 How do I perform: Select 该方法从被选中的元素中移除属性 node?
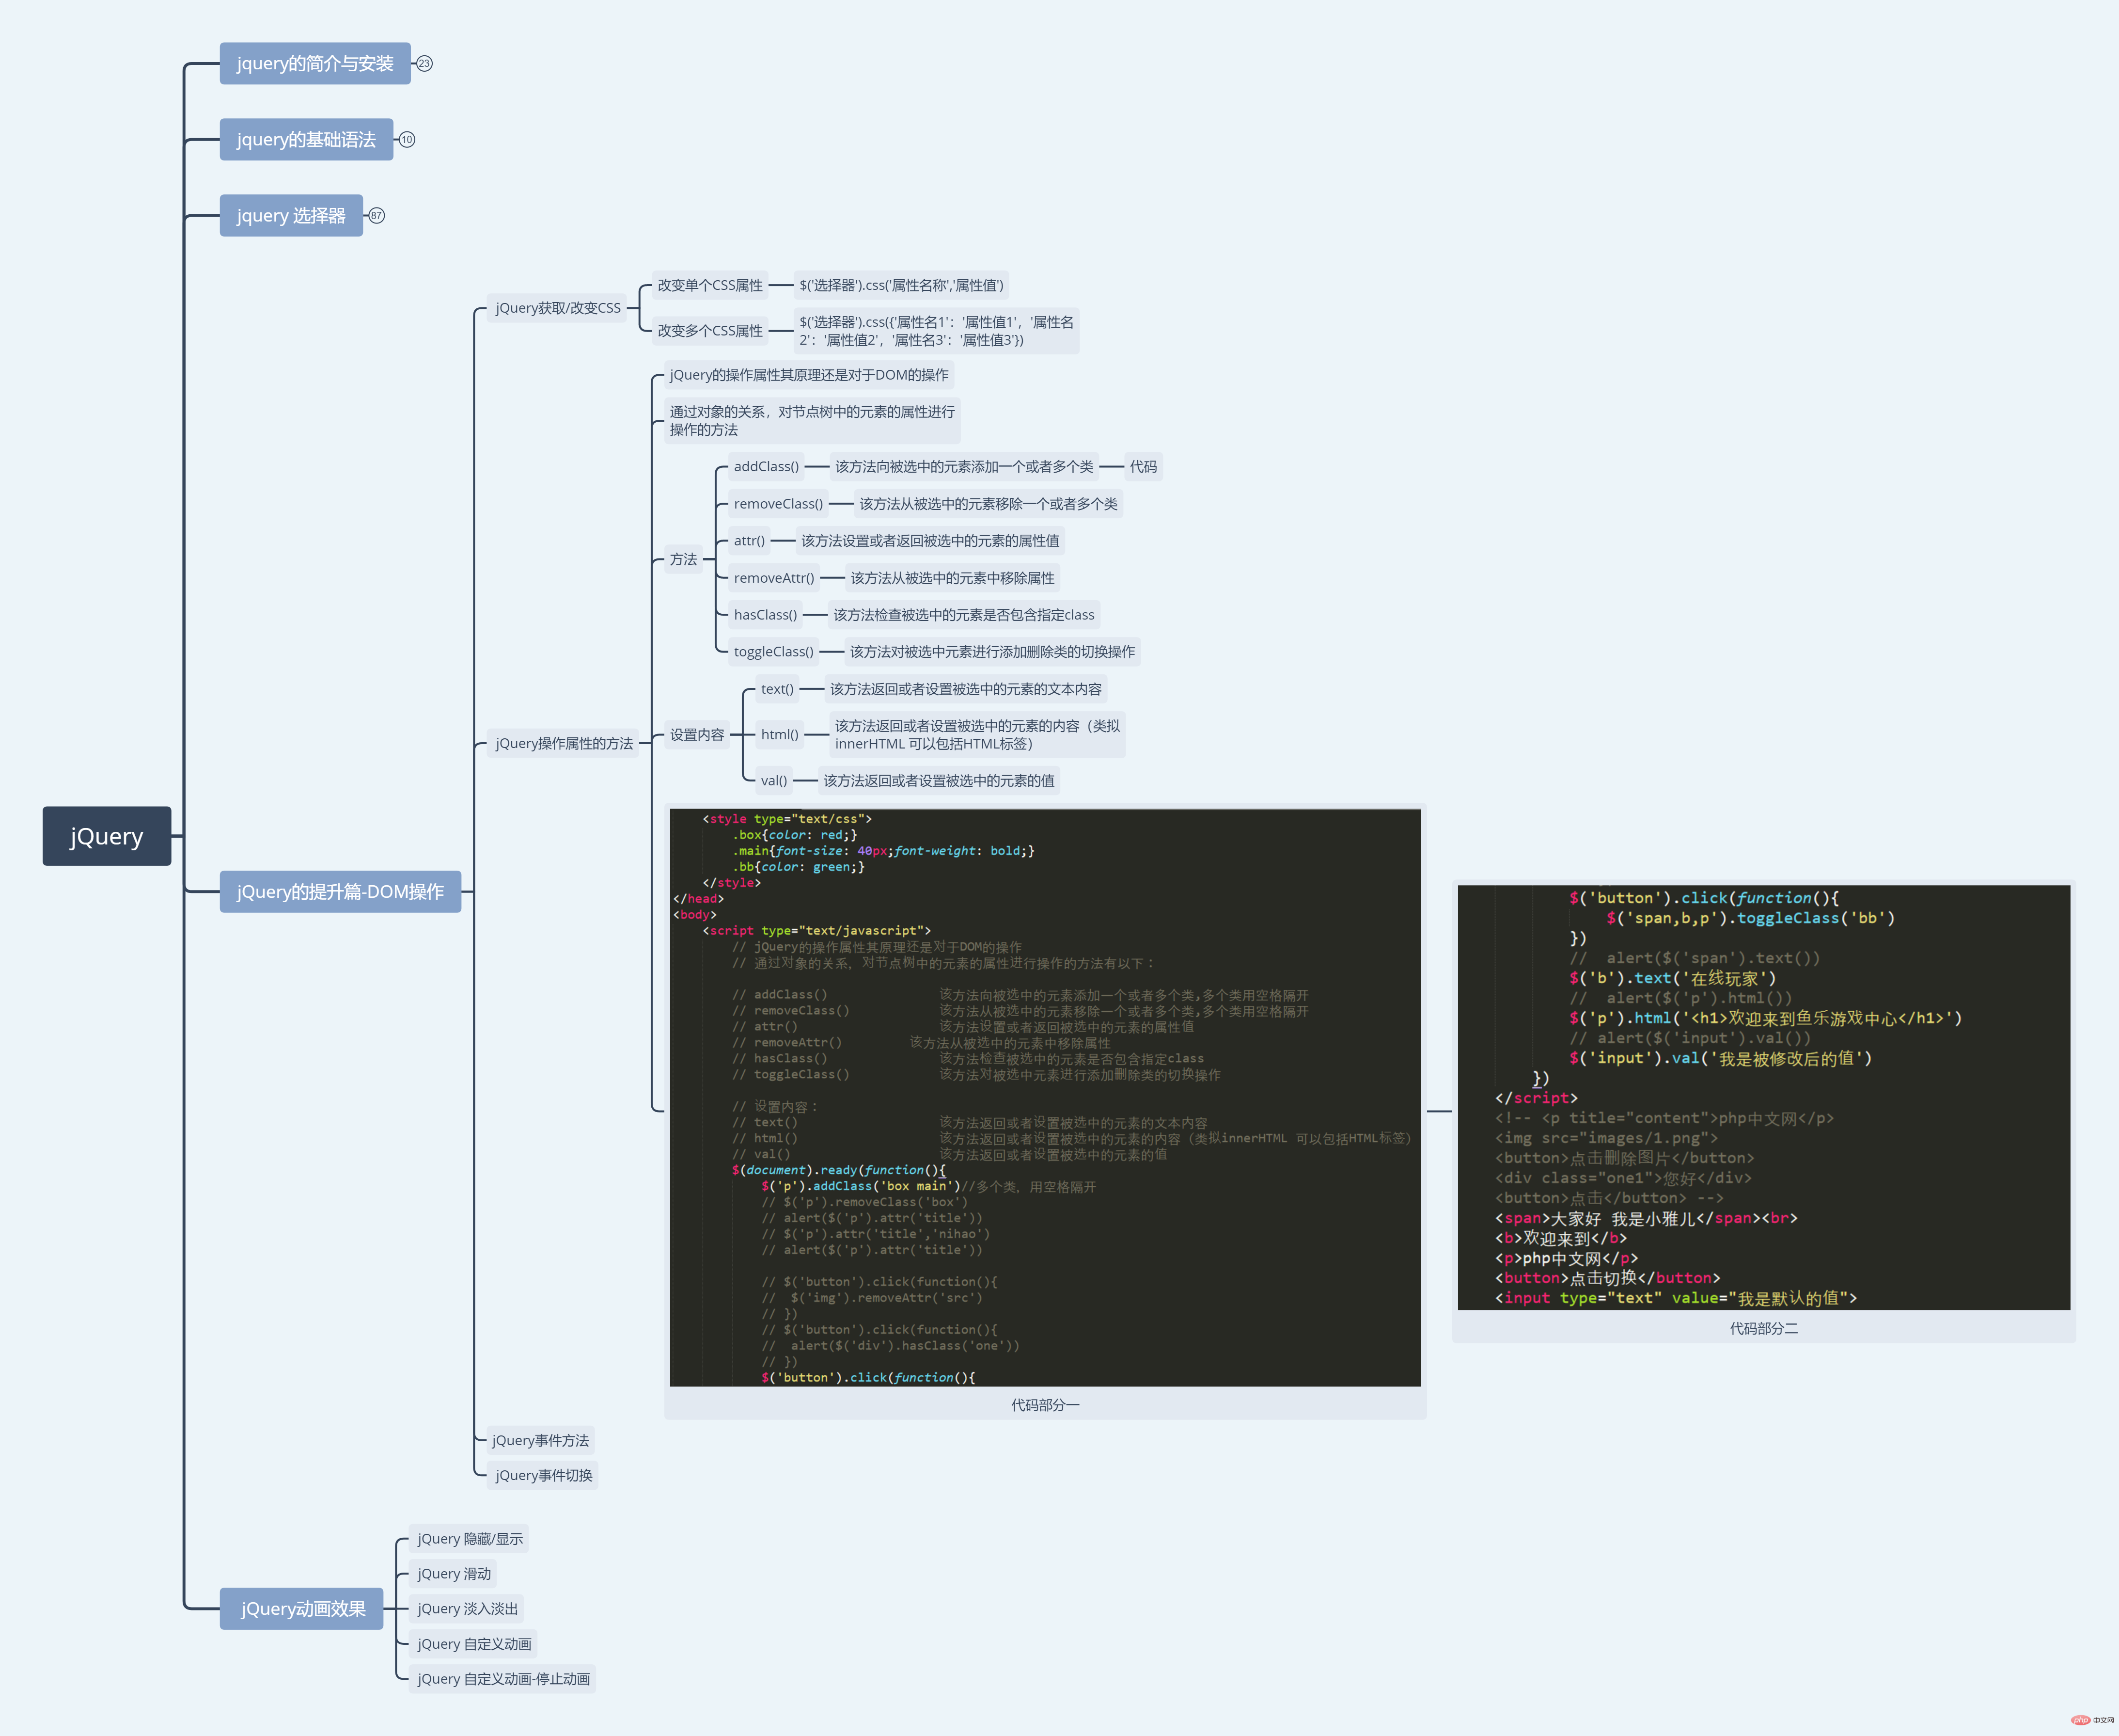(x=953, y=578)
